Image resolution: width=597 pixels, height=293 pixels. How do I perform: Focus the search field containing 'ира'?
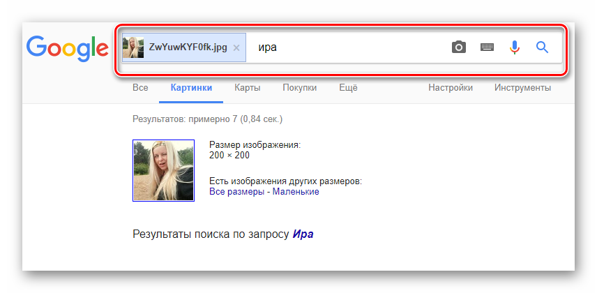pos(349,47)
